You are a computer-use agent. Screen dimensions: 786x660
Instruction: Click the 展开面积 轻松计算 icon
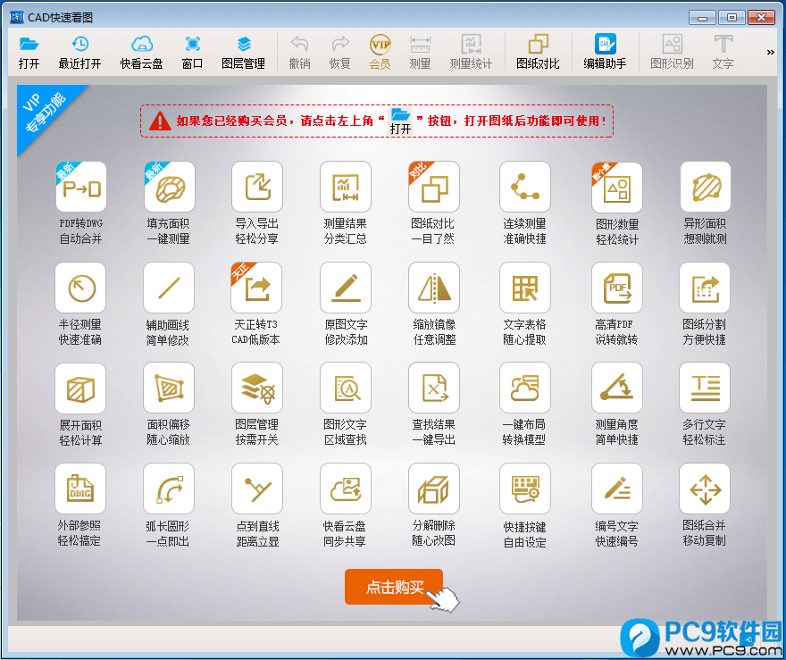(x=80, y=388)
